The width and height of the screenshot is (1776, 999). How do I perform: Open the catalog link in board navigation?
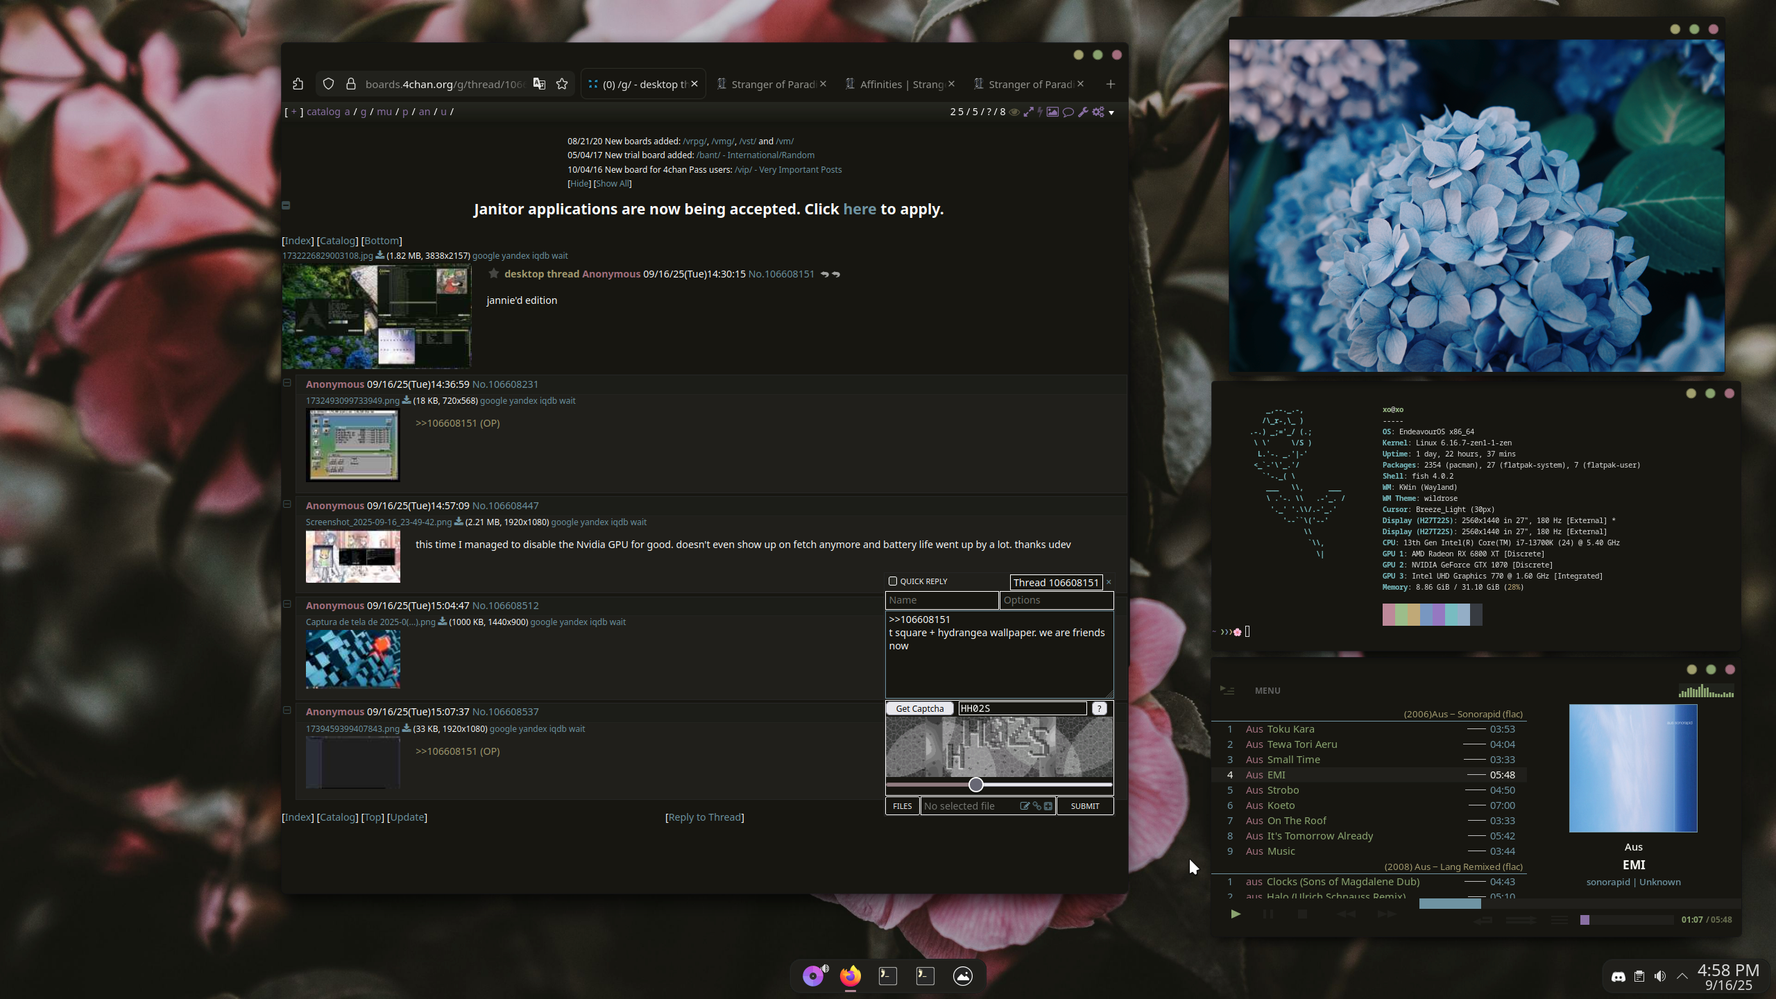323,112
